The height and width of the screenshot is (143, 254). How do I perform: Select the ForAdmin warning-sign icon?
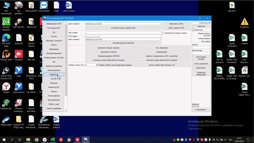[244, 23]
